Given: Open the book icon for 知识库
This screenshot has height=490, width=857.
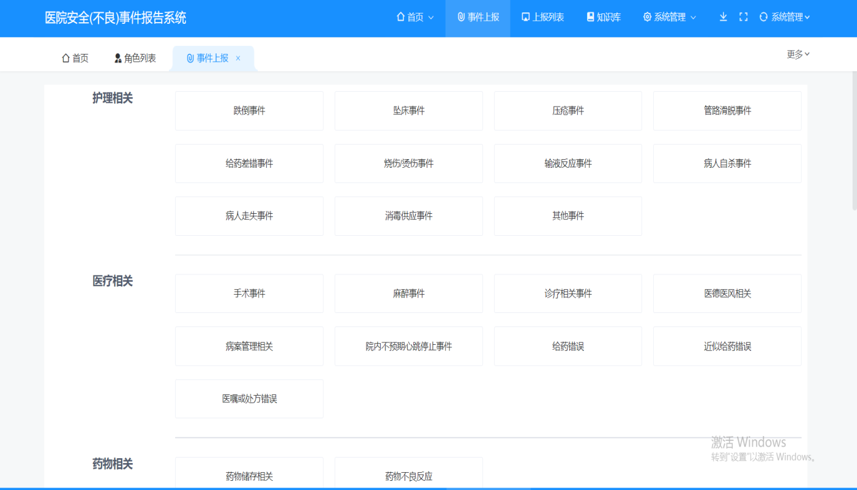Looking at the screenshot, I should (589, 17).
